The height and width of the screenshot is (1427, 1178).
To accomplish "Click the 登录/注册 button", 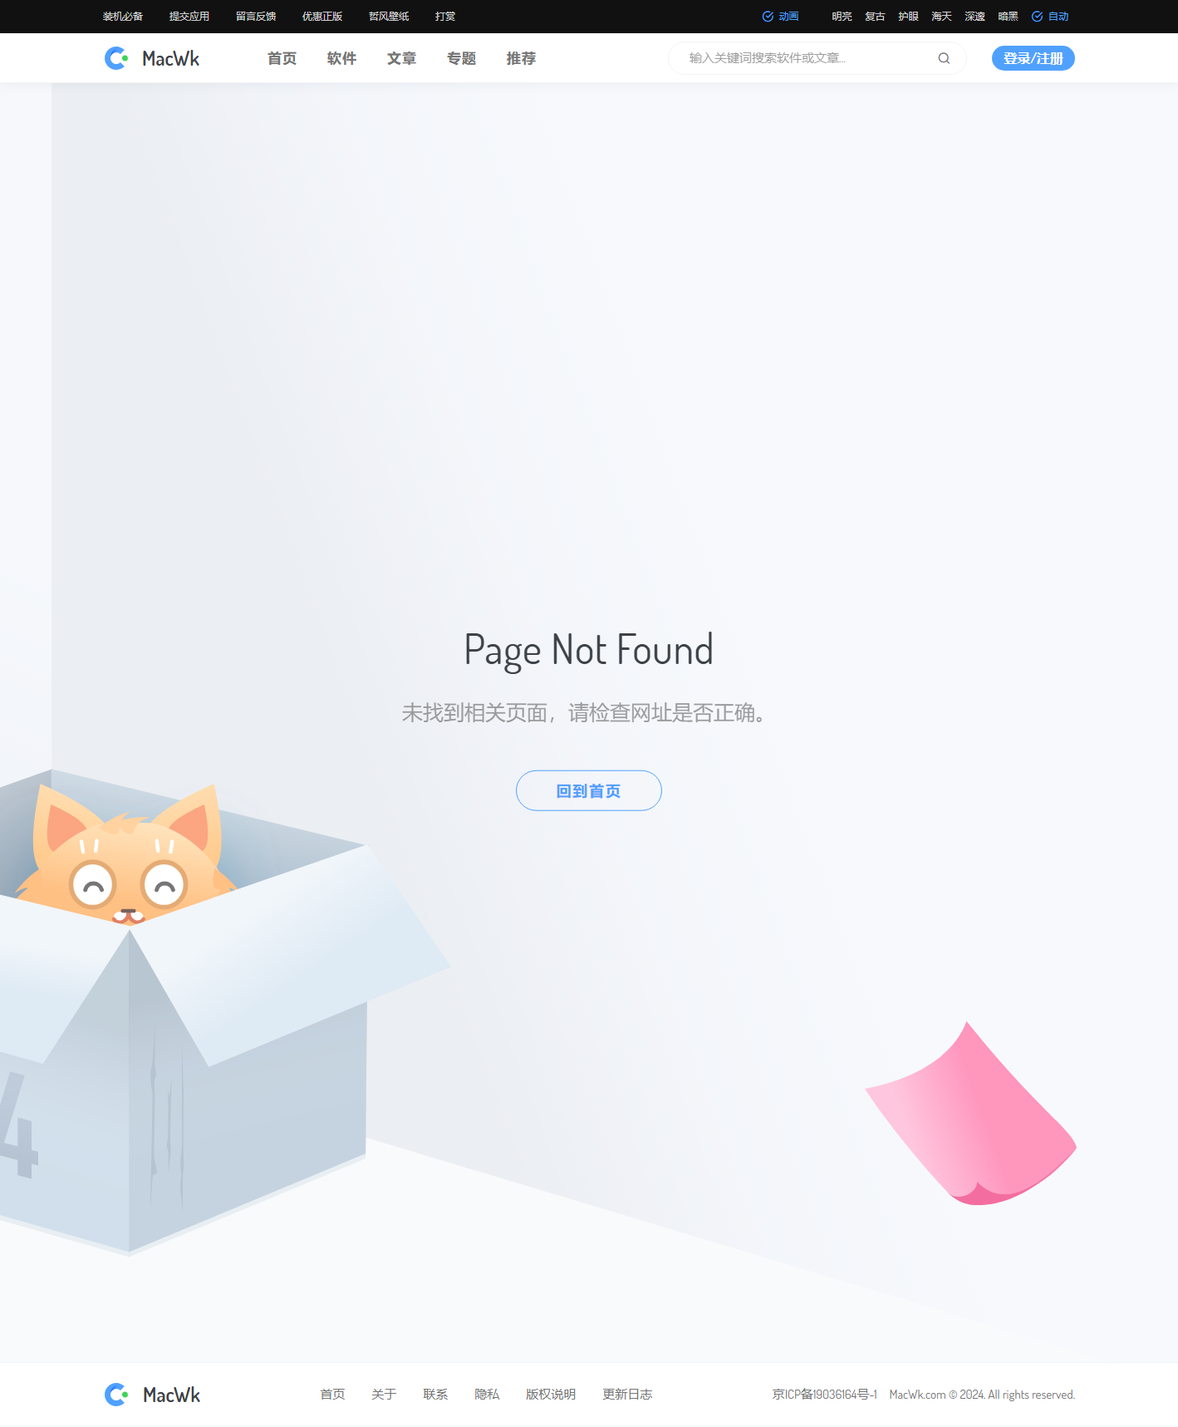I will (1033, 58).
